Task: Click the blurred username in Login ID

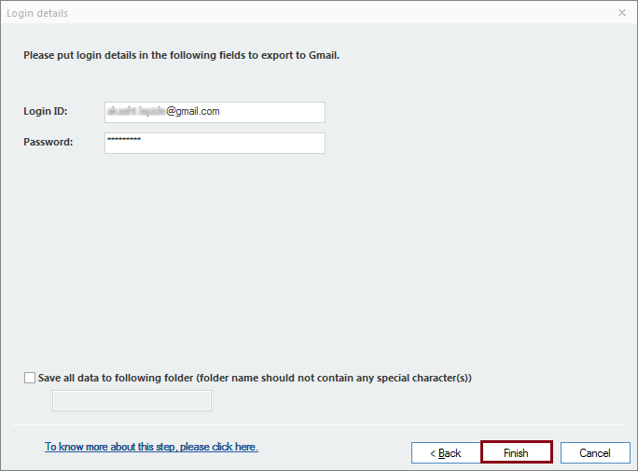Action: (x=136, y=111)
